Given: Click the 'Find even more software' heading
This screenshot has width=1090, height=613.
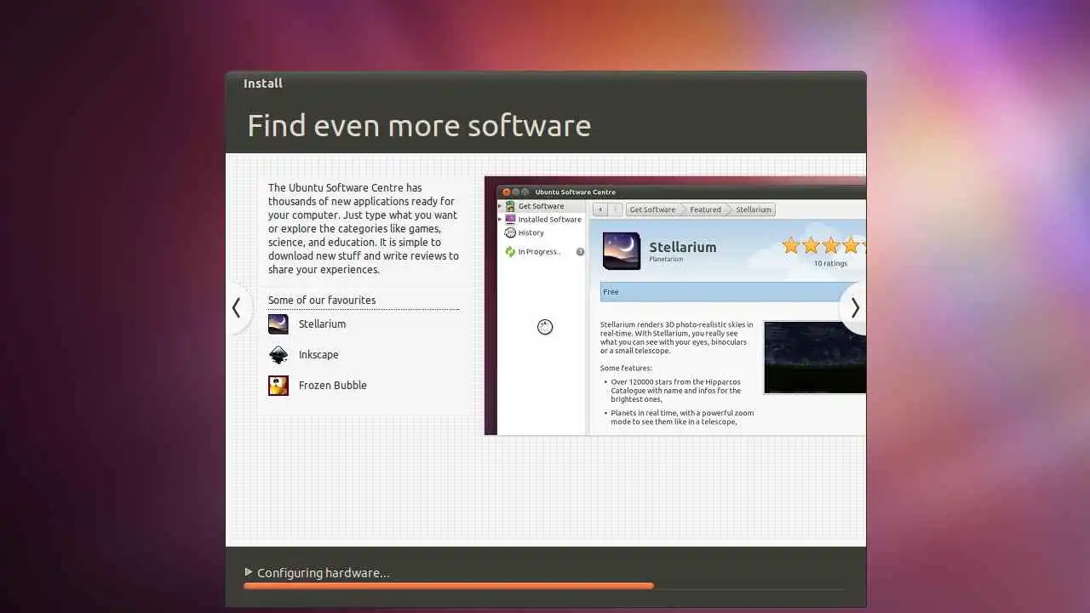Looking at the screenshot, I should (x=419, y=126).
